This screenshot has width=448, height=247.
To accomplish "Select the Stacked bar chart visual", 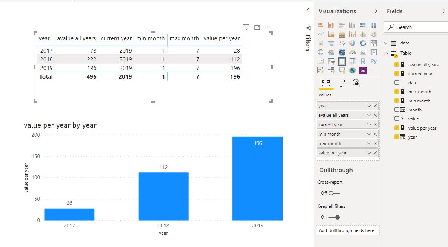I will 320,25.
